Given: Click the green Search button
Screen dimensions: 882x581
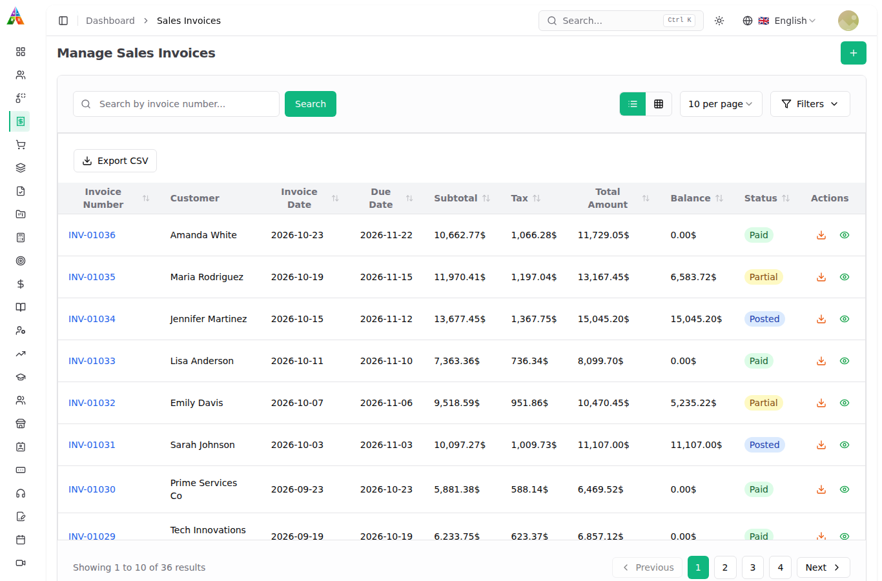Looking at the screenshot, I should pos(311,104).
